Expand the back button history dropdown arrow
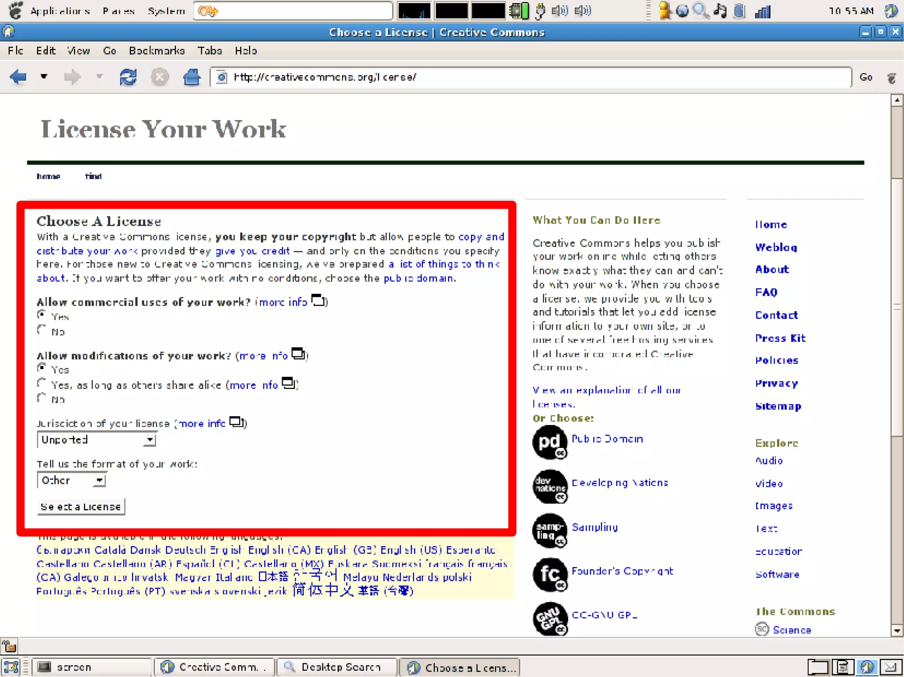 (x=44, y=77)
